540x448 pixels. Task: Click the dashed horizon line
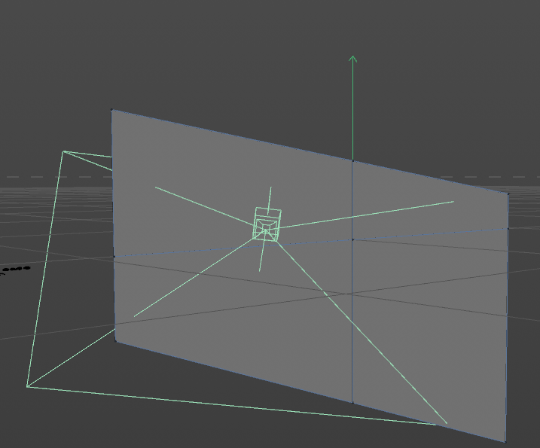tap(55, 177)
